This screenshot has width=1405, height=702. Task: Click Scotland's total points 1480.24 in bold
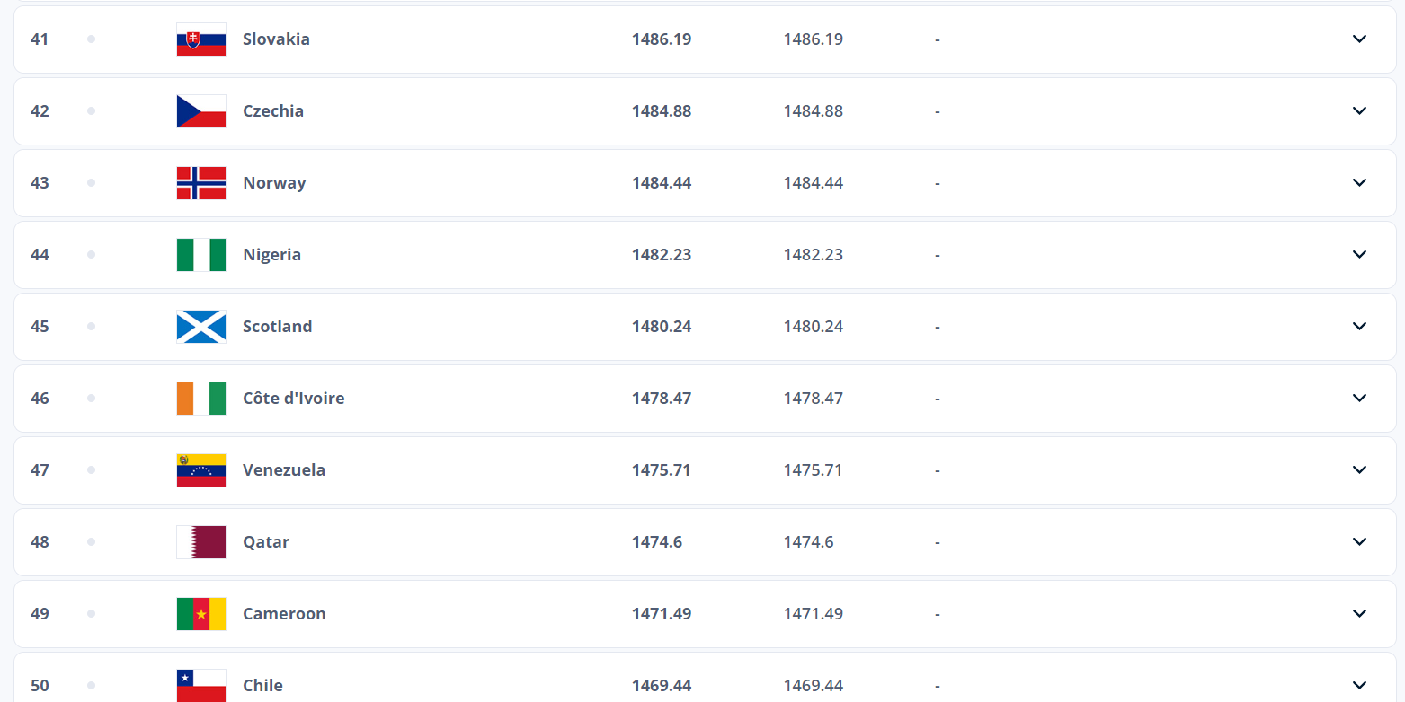click(662, 327)
